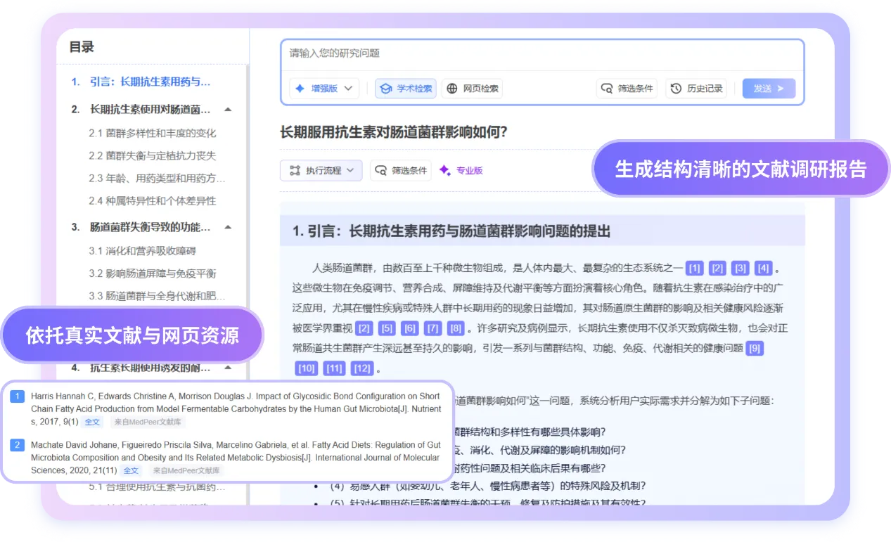Click 筛选条件 beside 执行流程
891x542 pixels.
pos(401,170)
